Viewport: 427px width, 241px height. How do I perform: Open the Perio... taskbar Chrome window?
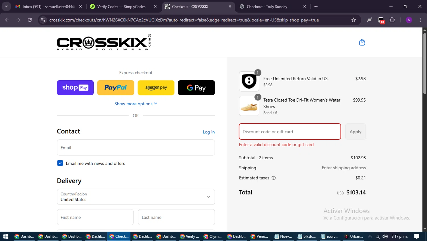pyautogui.click(x=260, y=236)
